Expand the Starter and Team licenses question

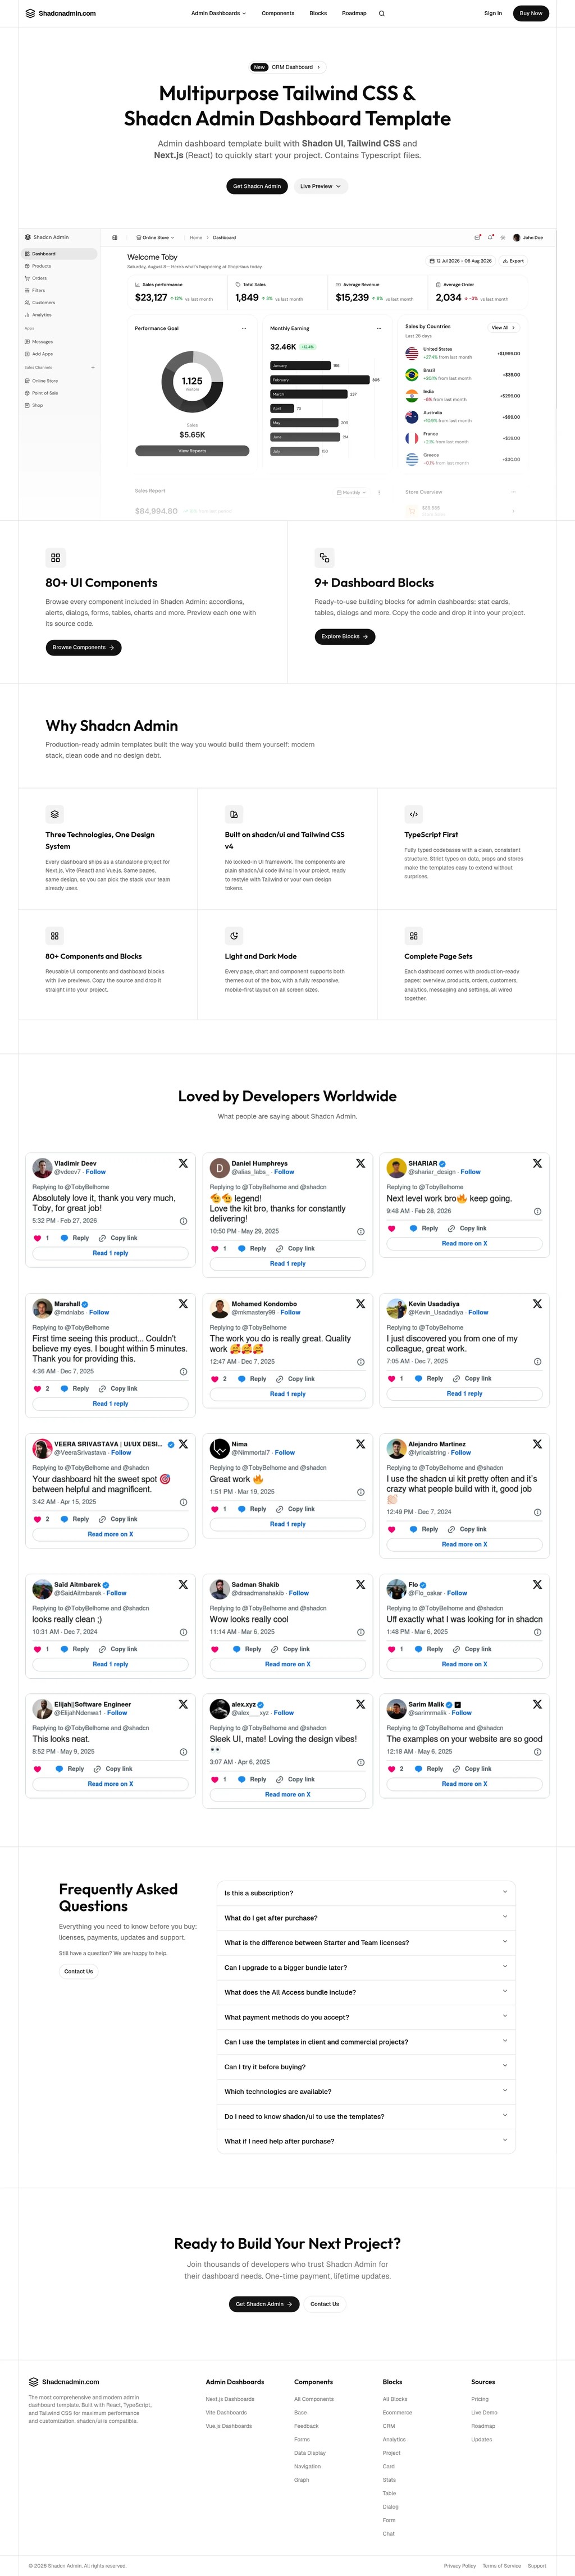(366, 1942)
